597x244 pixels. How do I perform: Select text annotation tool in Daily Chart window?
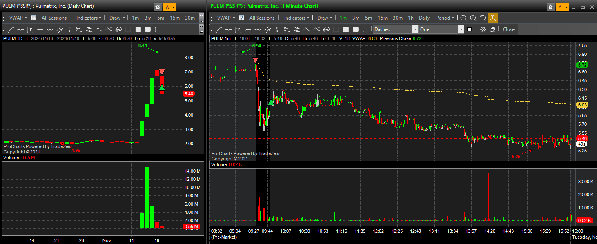tap(30, 29)
